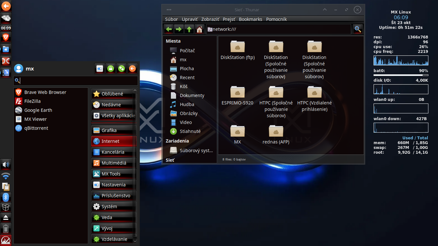438x246 pixels.
Task: Click the application menu search field
Action: coord(76,81)
